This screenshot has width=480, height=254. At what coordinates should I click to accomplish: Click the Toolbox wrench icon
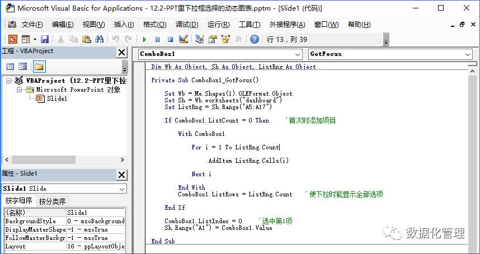(238, 39)
